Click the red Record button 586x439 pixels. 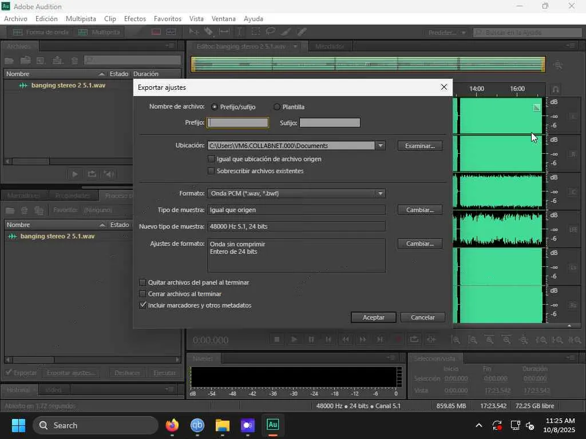coord(397,340)
